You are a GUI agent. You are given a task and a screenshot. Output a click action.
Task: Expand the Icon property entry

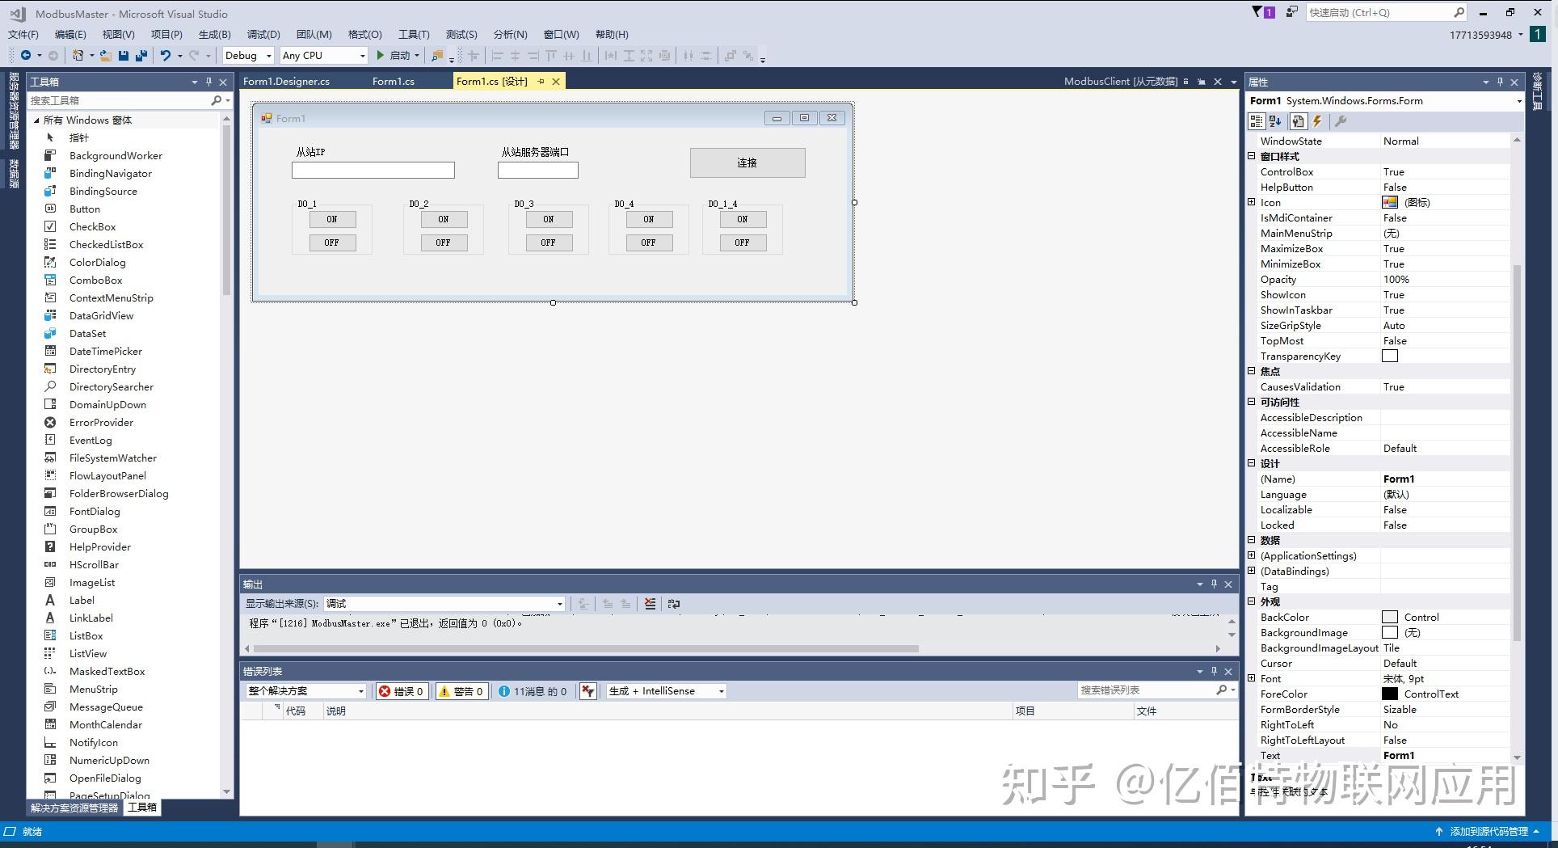click(x=1252, y=202)
